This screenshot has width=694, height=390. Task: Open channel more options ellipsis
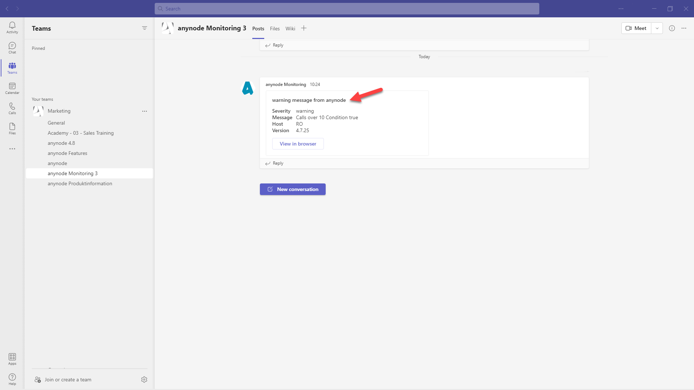point(684,28)
